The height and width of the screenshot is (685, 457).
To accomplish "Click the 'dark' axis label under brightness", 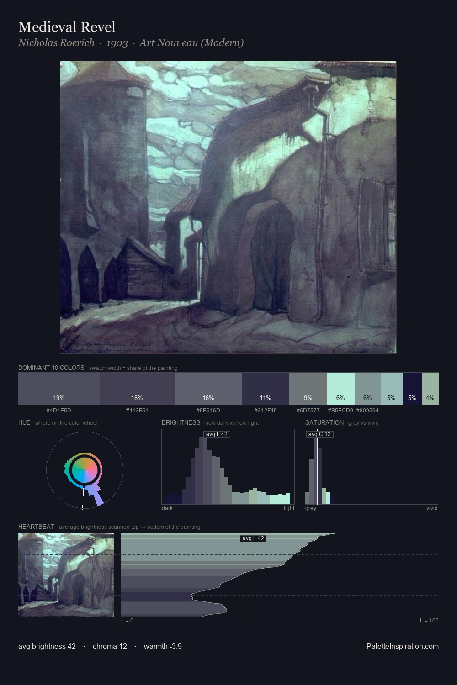I will (167, 508).
